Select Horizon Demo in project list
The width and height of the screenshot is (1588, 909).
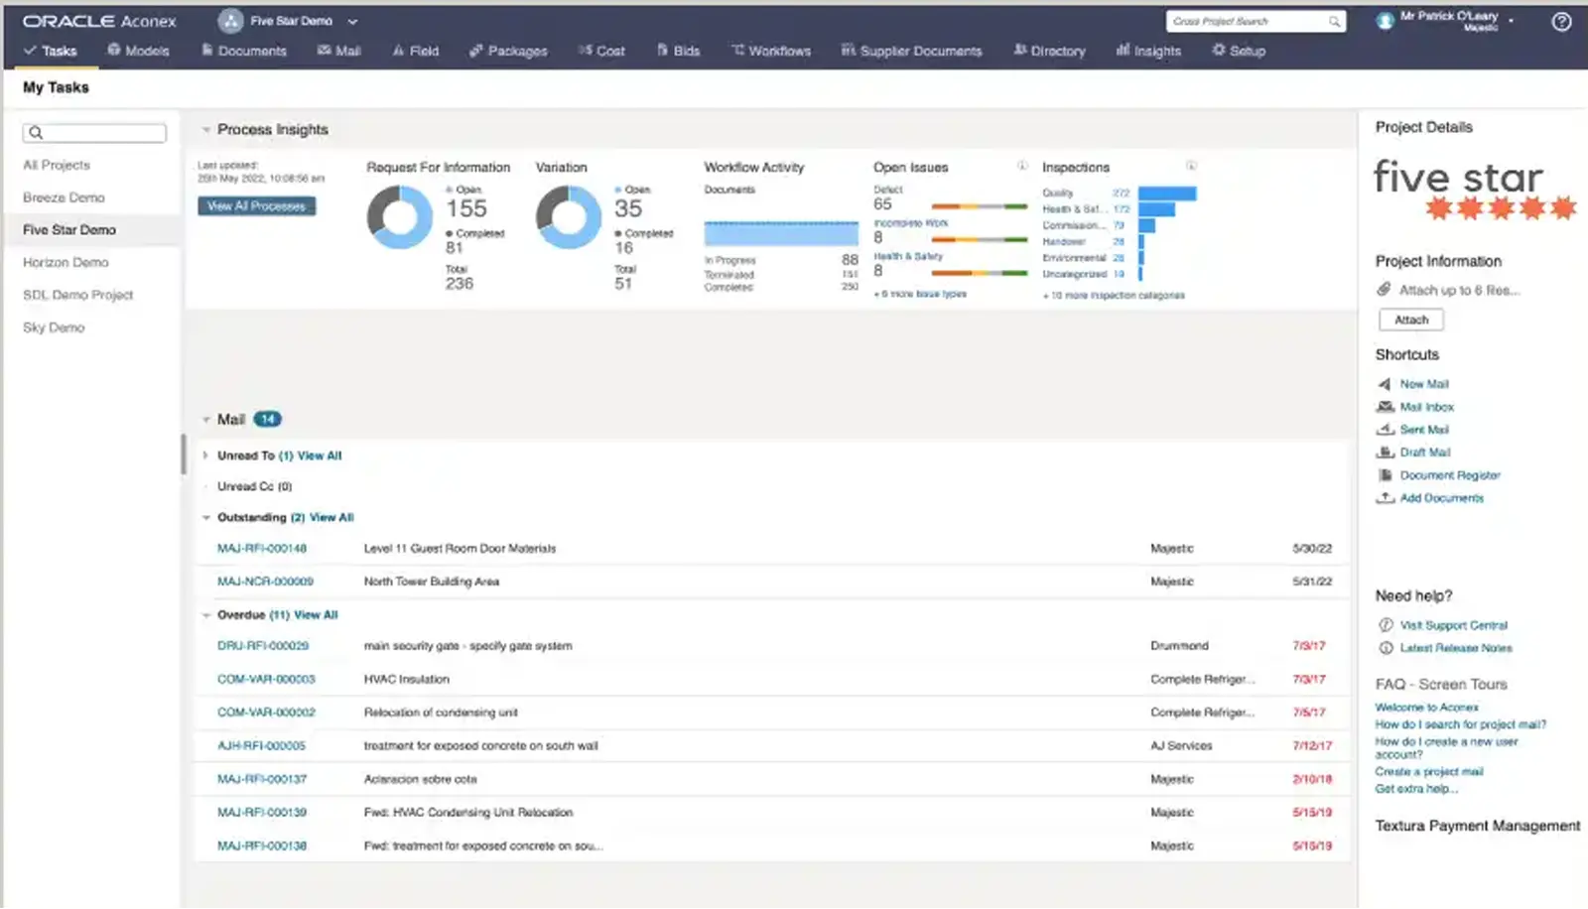[x=66, y=263]
